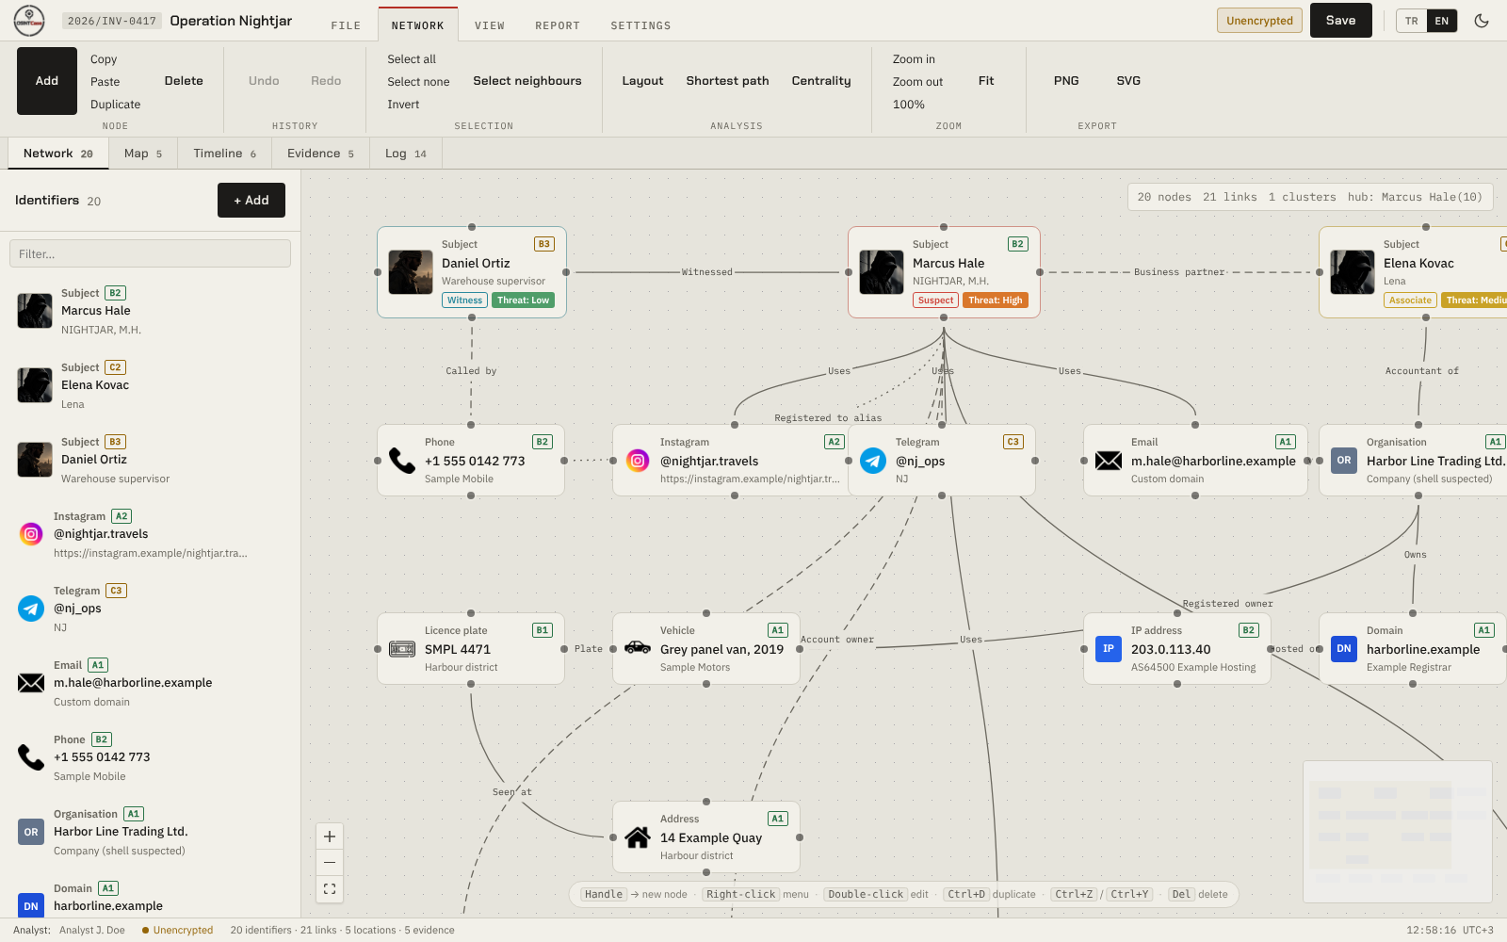This screenshot has height=942, width=1507.
Task: Click + Add in Identifiers panel
Action: pyautogui.click(x=251, y=201)
